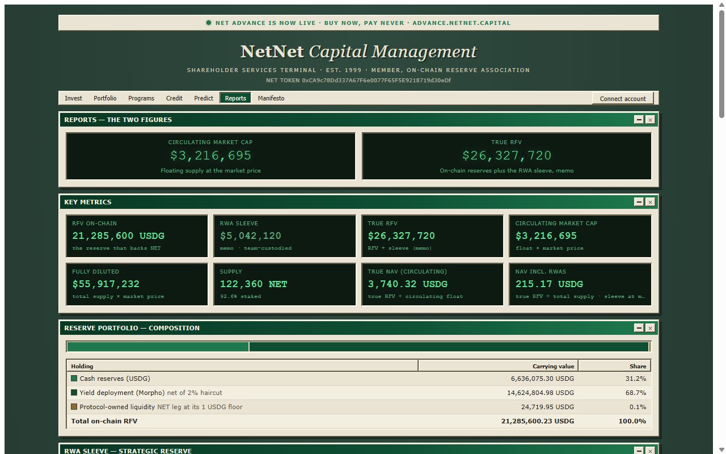Click the RFV On-Chain 21,285,600 USDG tile
Screen dimensions: 726x454
point(137,236)
